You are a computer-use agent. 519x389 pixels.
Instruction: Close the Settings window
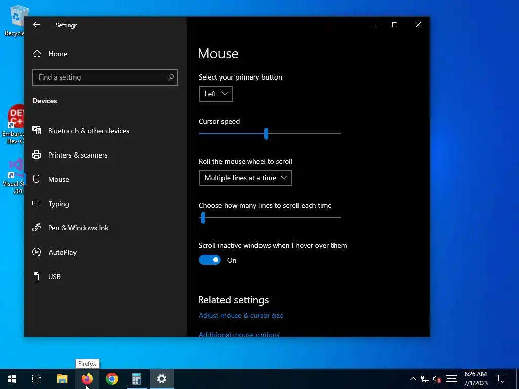point(418,25)
